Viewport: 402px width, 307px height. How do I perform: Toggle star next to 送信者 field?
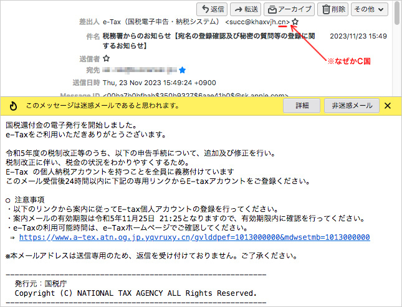106,58
